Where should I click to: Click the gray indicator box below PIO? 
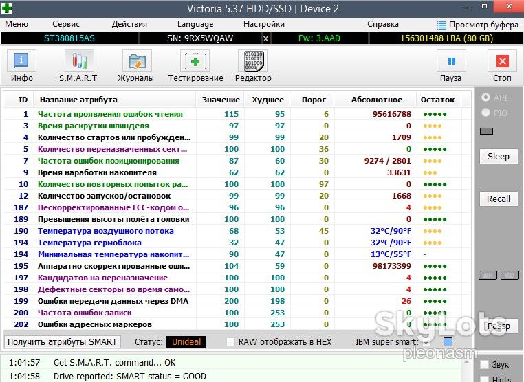[x=486, y=131]
